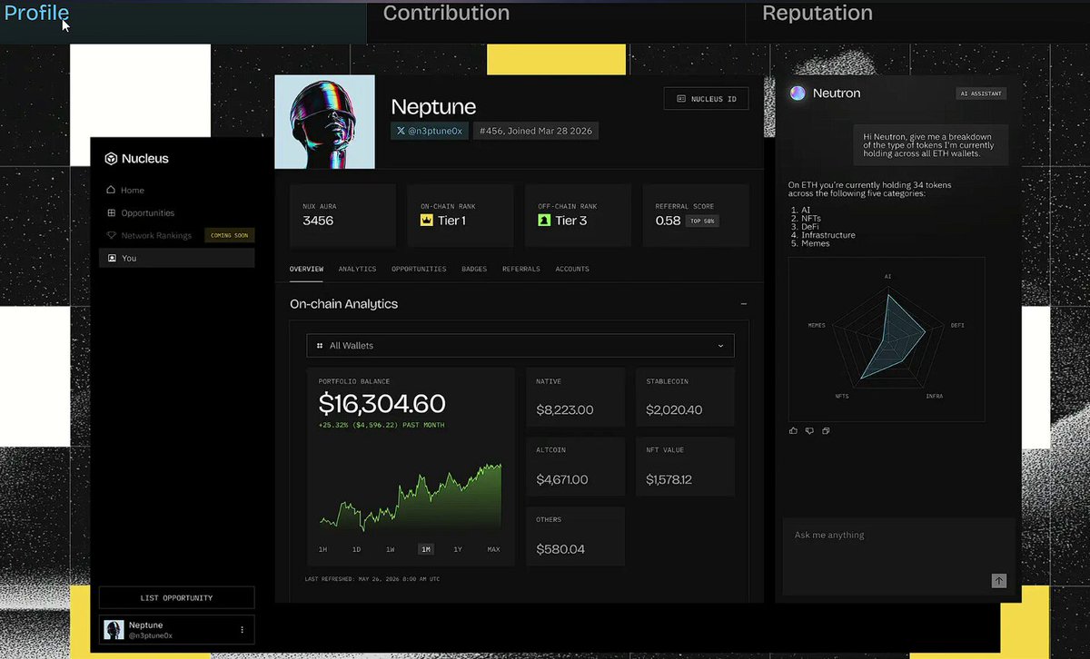Select the 1D chart time range
This screenshot has height=659, width=1090.
(356, 549)
